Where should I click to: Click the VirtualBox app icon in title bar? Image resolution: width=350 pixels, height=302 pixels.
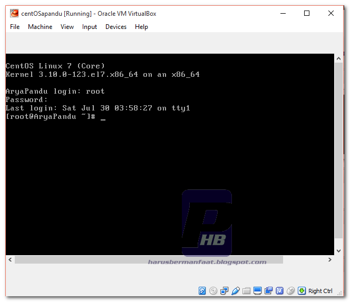[x=14, y=13]
